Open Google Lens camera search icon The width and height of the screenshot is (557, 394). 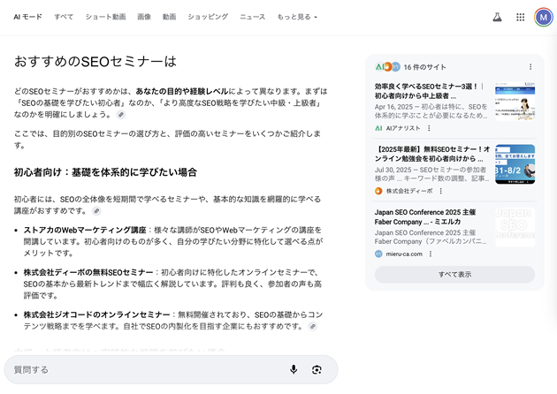317,369
